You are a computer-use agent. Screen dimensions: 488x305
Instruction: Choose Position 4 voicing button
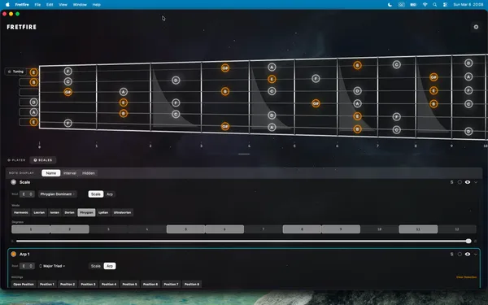coord(109,284)
